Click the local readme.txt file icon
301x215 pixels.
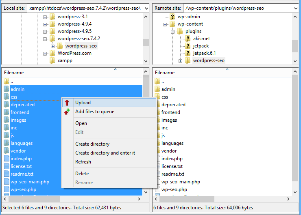[x=7, y=174]
